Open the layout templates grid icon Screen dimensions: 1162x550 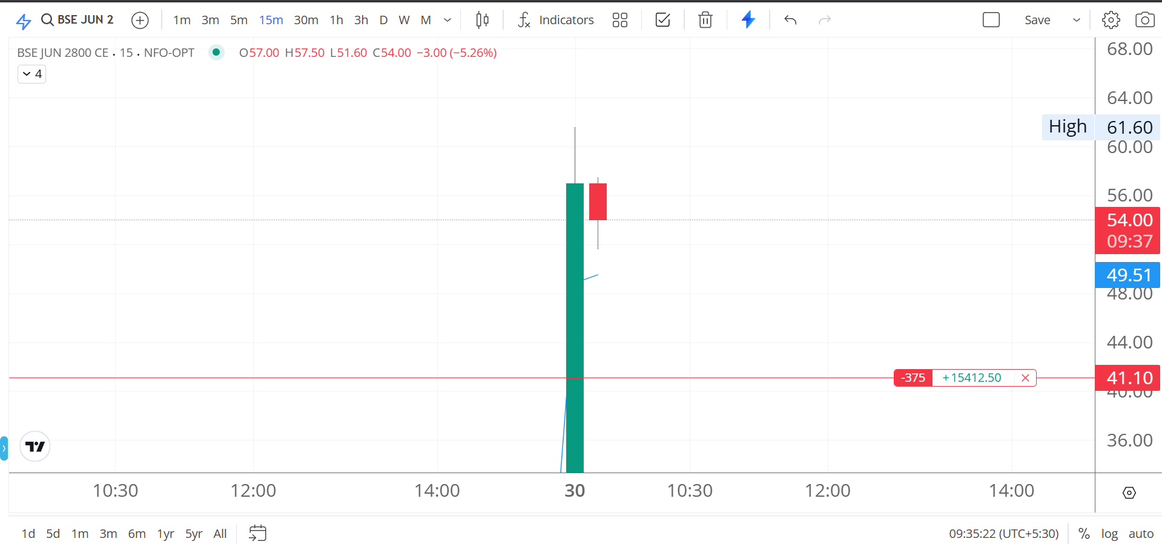pos(619,21)
